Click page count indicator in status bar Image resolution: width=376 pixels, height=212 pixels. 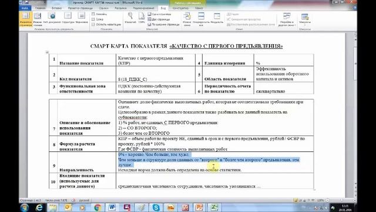pos(31,200)
